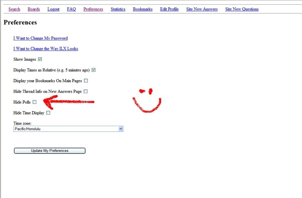The width and height of the screenshot is (302, 198).
Task: Click I Want to Change My Password
Action: click(40, 38)
